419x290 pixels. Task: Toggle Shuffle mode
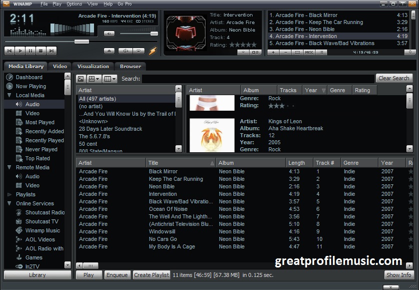(x=125, y=51)
